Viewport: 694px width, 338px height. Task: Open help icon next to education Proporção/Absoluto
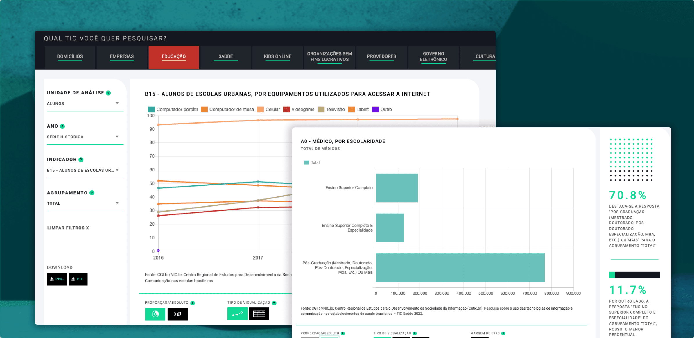tap(193, 303)
